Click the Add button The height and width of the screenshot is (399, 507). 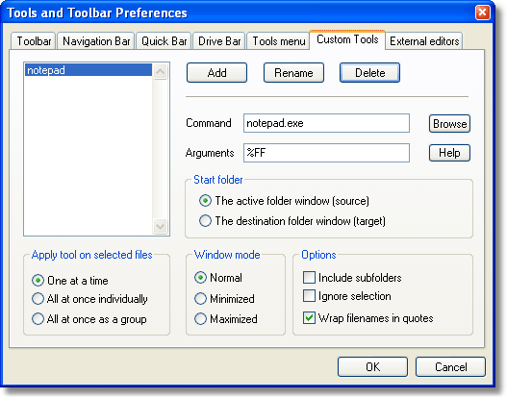216,73
